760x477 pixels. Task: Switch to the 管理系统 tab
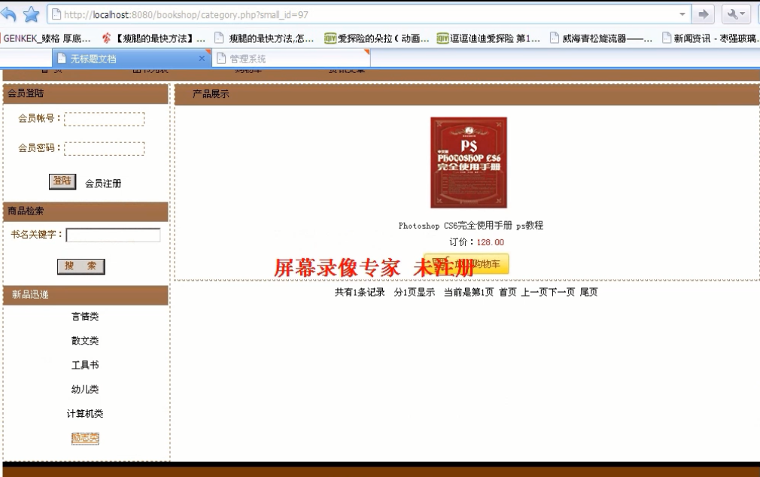pyautogui.click(x=290, y=59)
